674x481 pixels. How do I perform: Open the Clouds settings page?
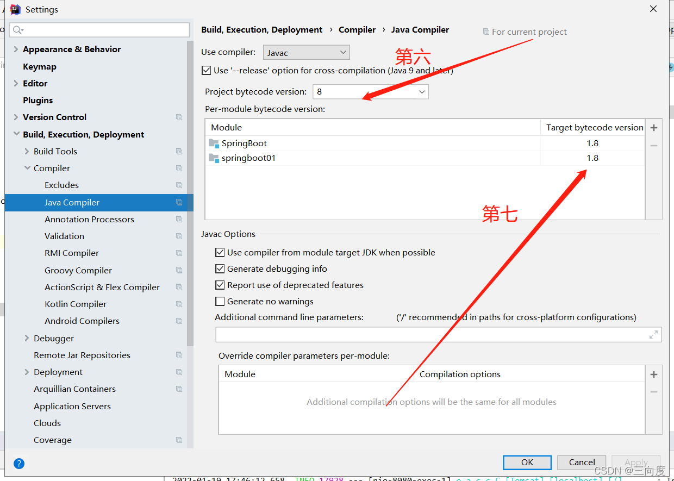click(x=47, y=423)
